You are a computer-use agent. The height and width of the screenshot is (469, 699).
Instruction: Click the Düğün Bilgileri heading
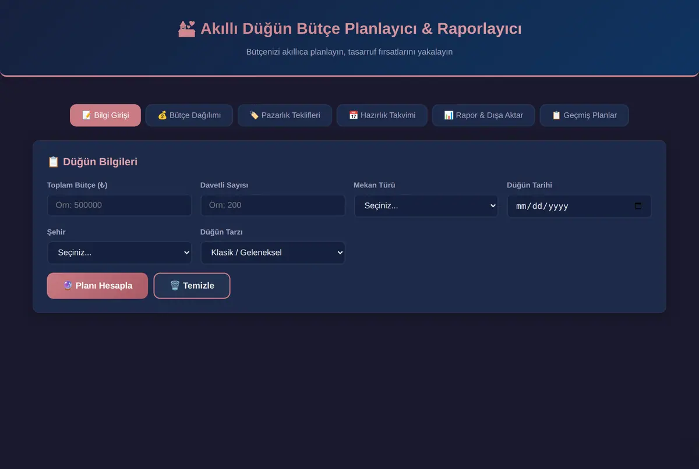(92, 162)
